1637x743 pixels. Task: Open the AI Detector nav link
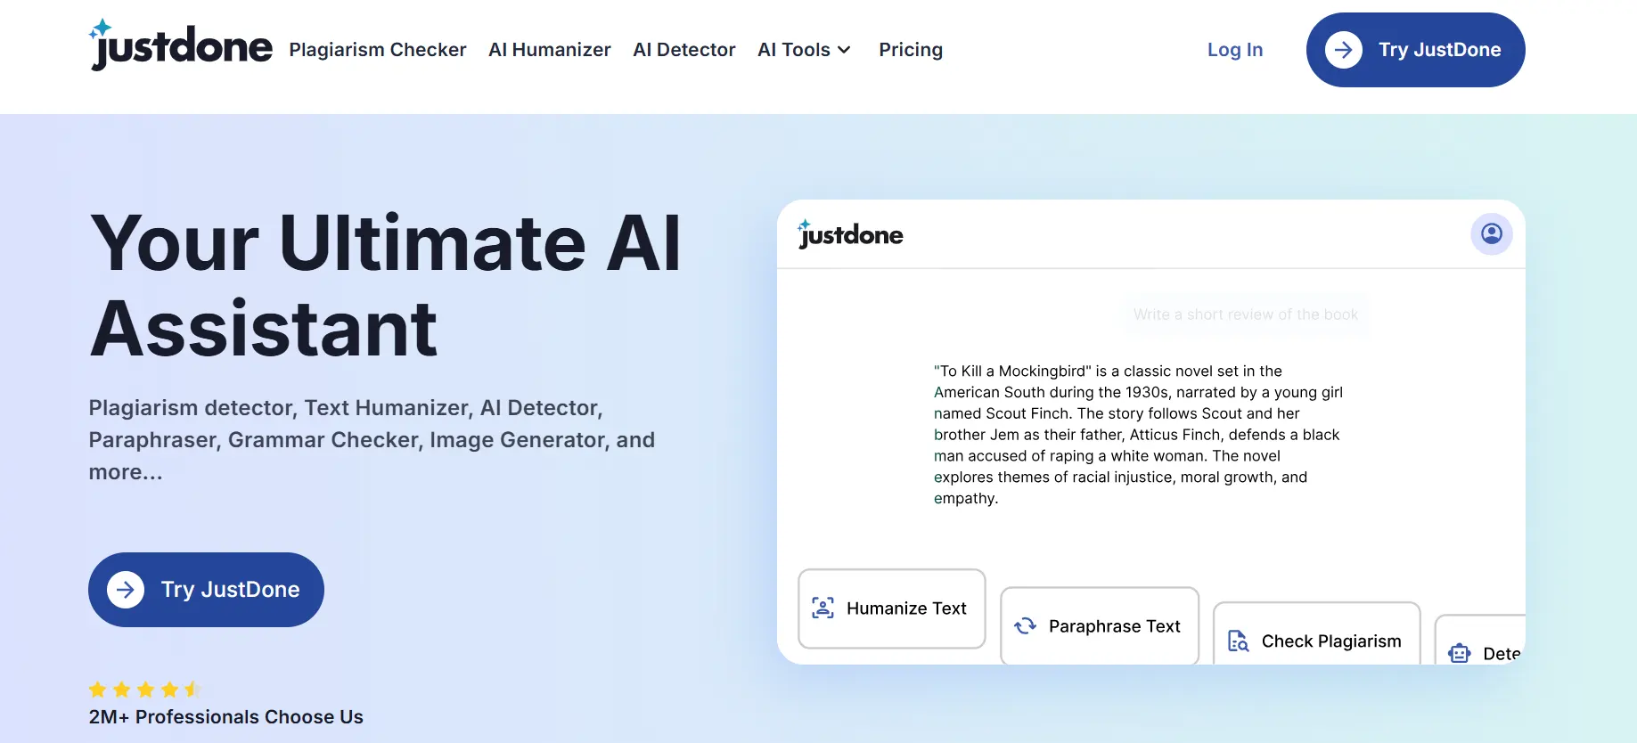click(x=683, y=50)
